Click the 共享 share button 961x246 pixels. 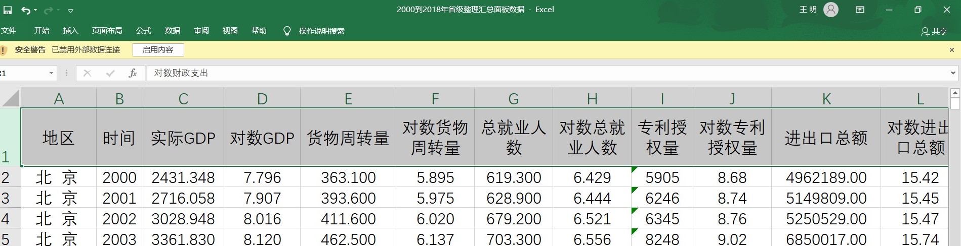pos(934,31)
